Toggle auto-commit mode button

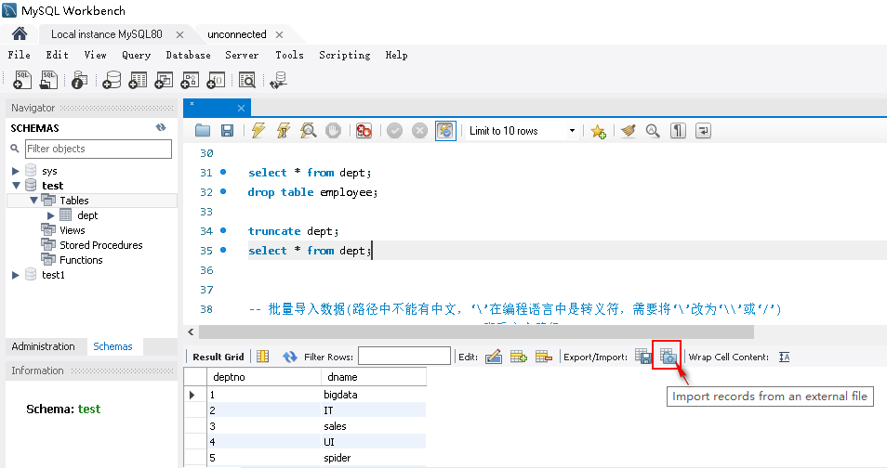(445, 131)
